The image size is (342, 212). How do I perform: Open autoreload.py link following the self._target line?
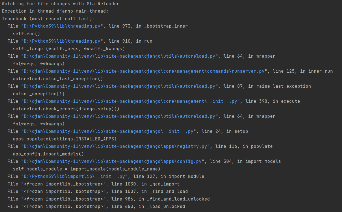120,56
